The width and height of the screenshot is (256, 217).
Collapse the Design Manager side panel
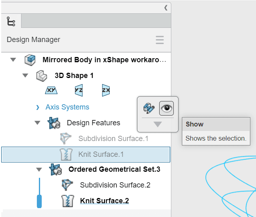pyautogui.click(x=166, y=8)
